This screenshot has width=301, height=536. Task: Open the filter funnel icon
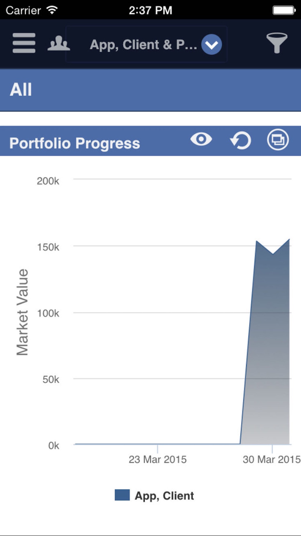tap(277, 43)
